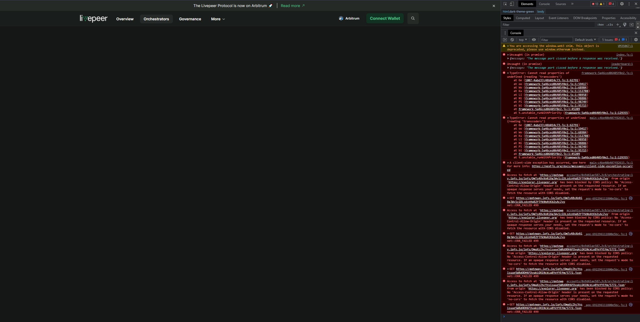
Task: Toggle the device toolbar emulation icon
Action: [x=512, y=4]
